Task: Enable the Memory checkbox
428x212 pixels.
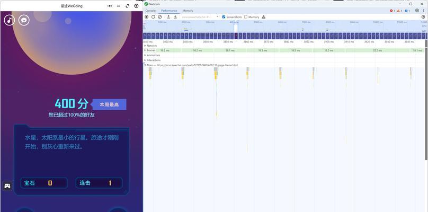Action: tap(246, 17)
